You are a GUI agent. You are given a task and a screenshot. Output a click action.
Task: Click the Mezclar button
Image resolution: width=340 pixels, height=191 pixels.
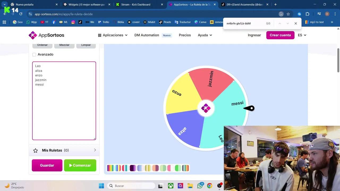[x=64, y=45]
